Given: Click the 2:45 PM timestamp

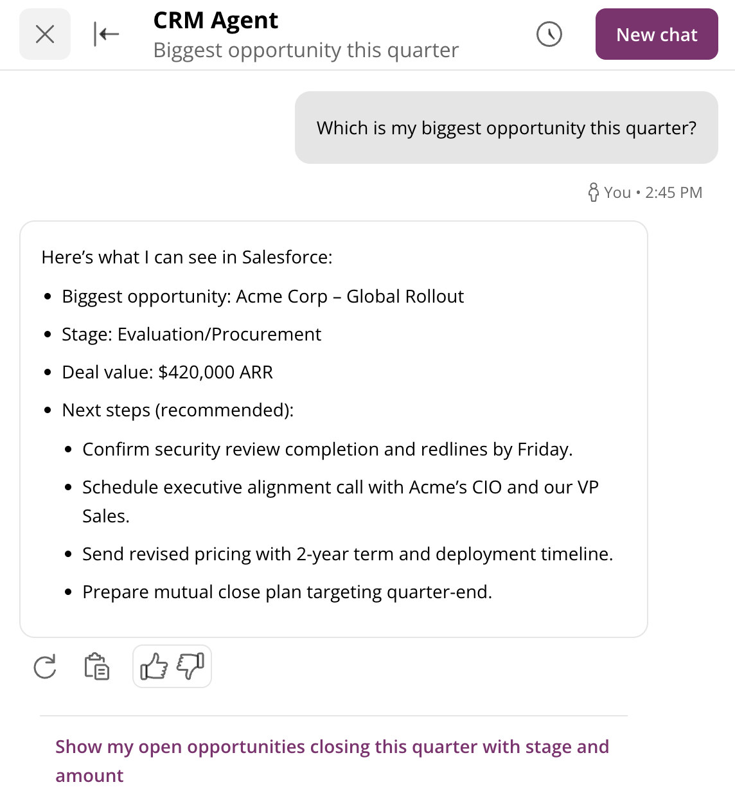Looking at the screenshot, I should tap(674, 192).
